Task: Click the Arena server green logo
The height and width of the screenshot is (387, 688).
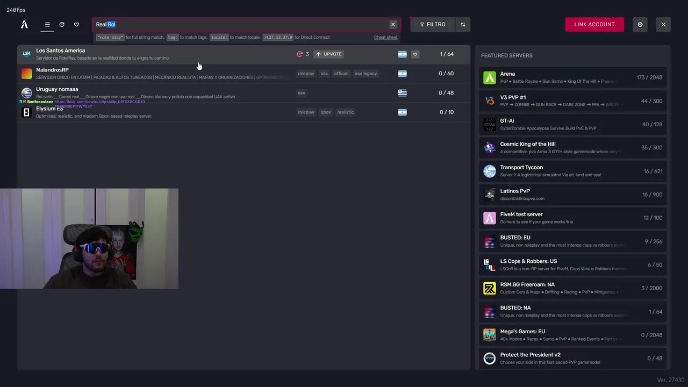Action: click(490, 77)
